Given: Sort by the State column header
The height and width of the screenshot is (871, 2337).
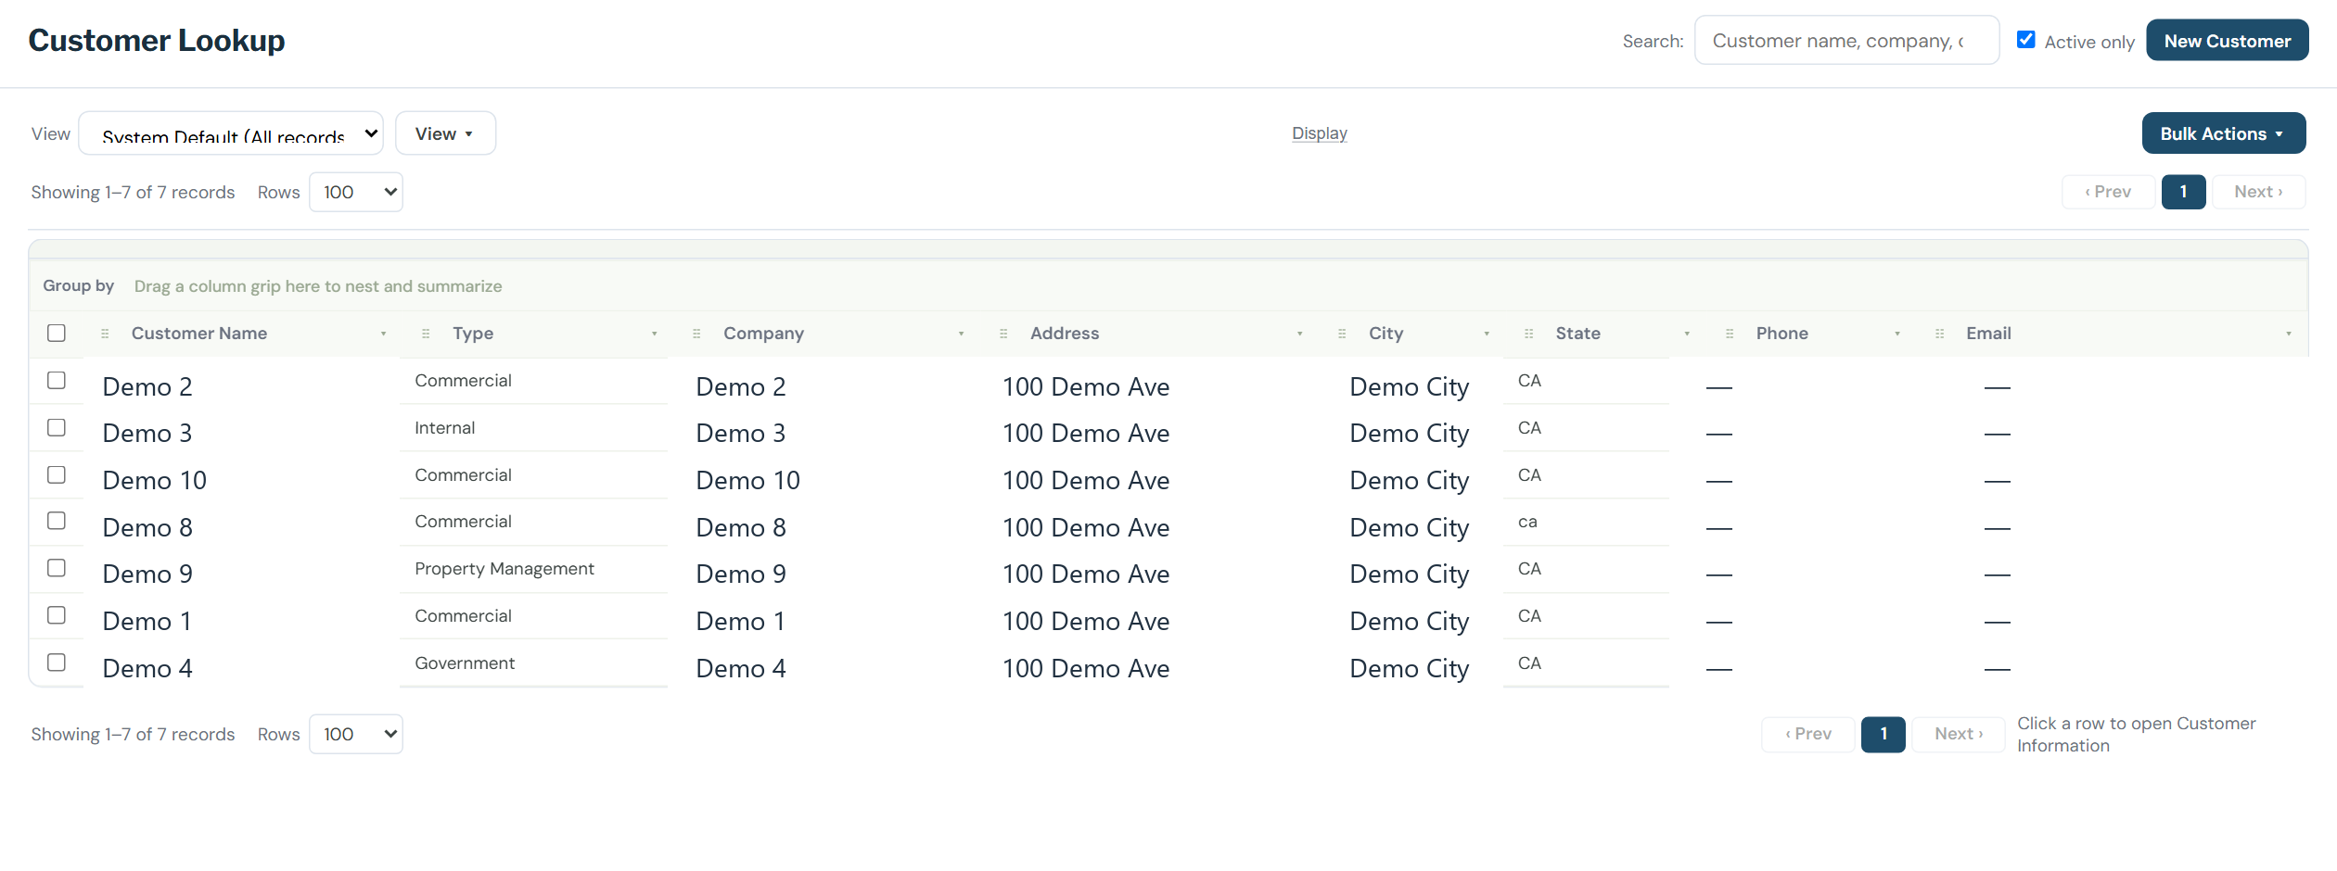Looking at the screenshot, I should click(1577, 334).
